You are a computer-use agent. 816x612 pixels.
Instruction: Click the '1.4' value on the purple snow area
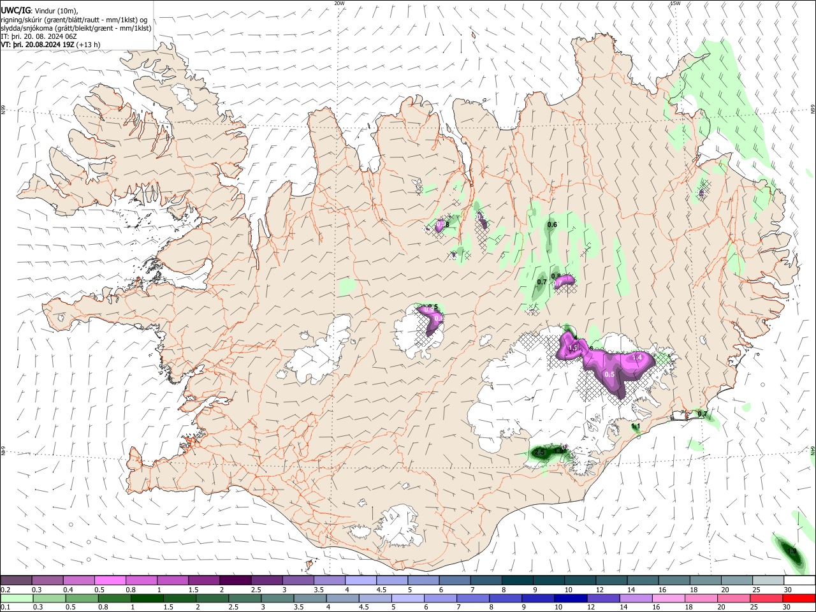tap(637, 358)
